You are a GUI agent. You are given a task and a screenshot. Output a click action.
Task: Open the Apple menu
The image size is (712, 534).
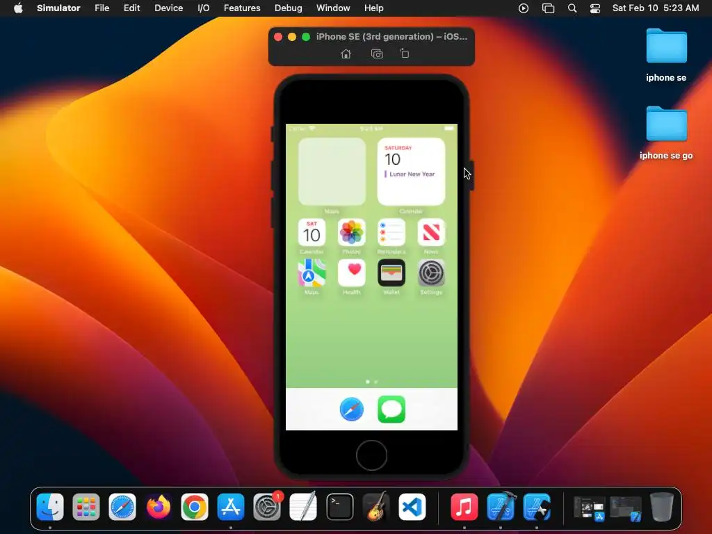18,8
